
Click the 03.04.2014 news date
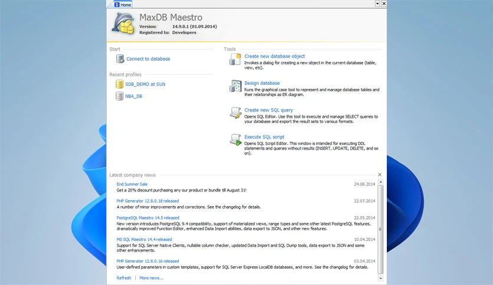[364, 261]
